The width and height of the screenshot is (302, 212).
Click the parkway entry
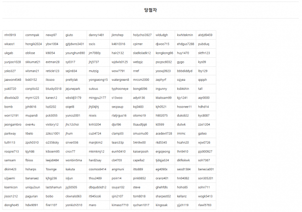[10, 134]
